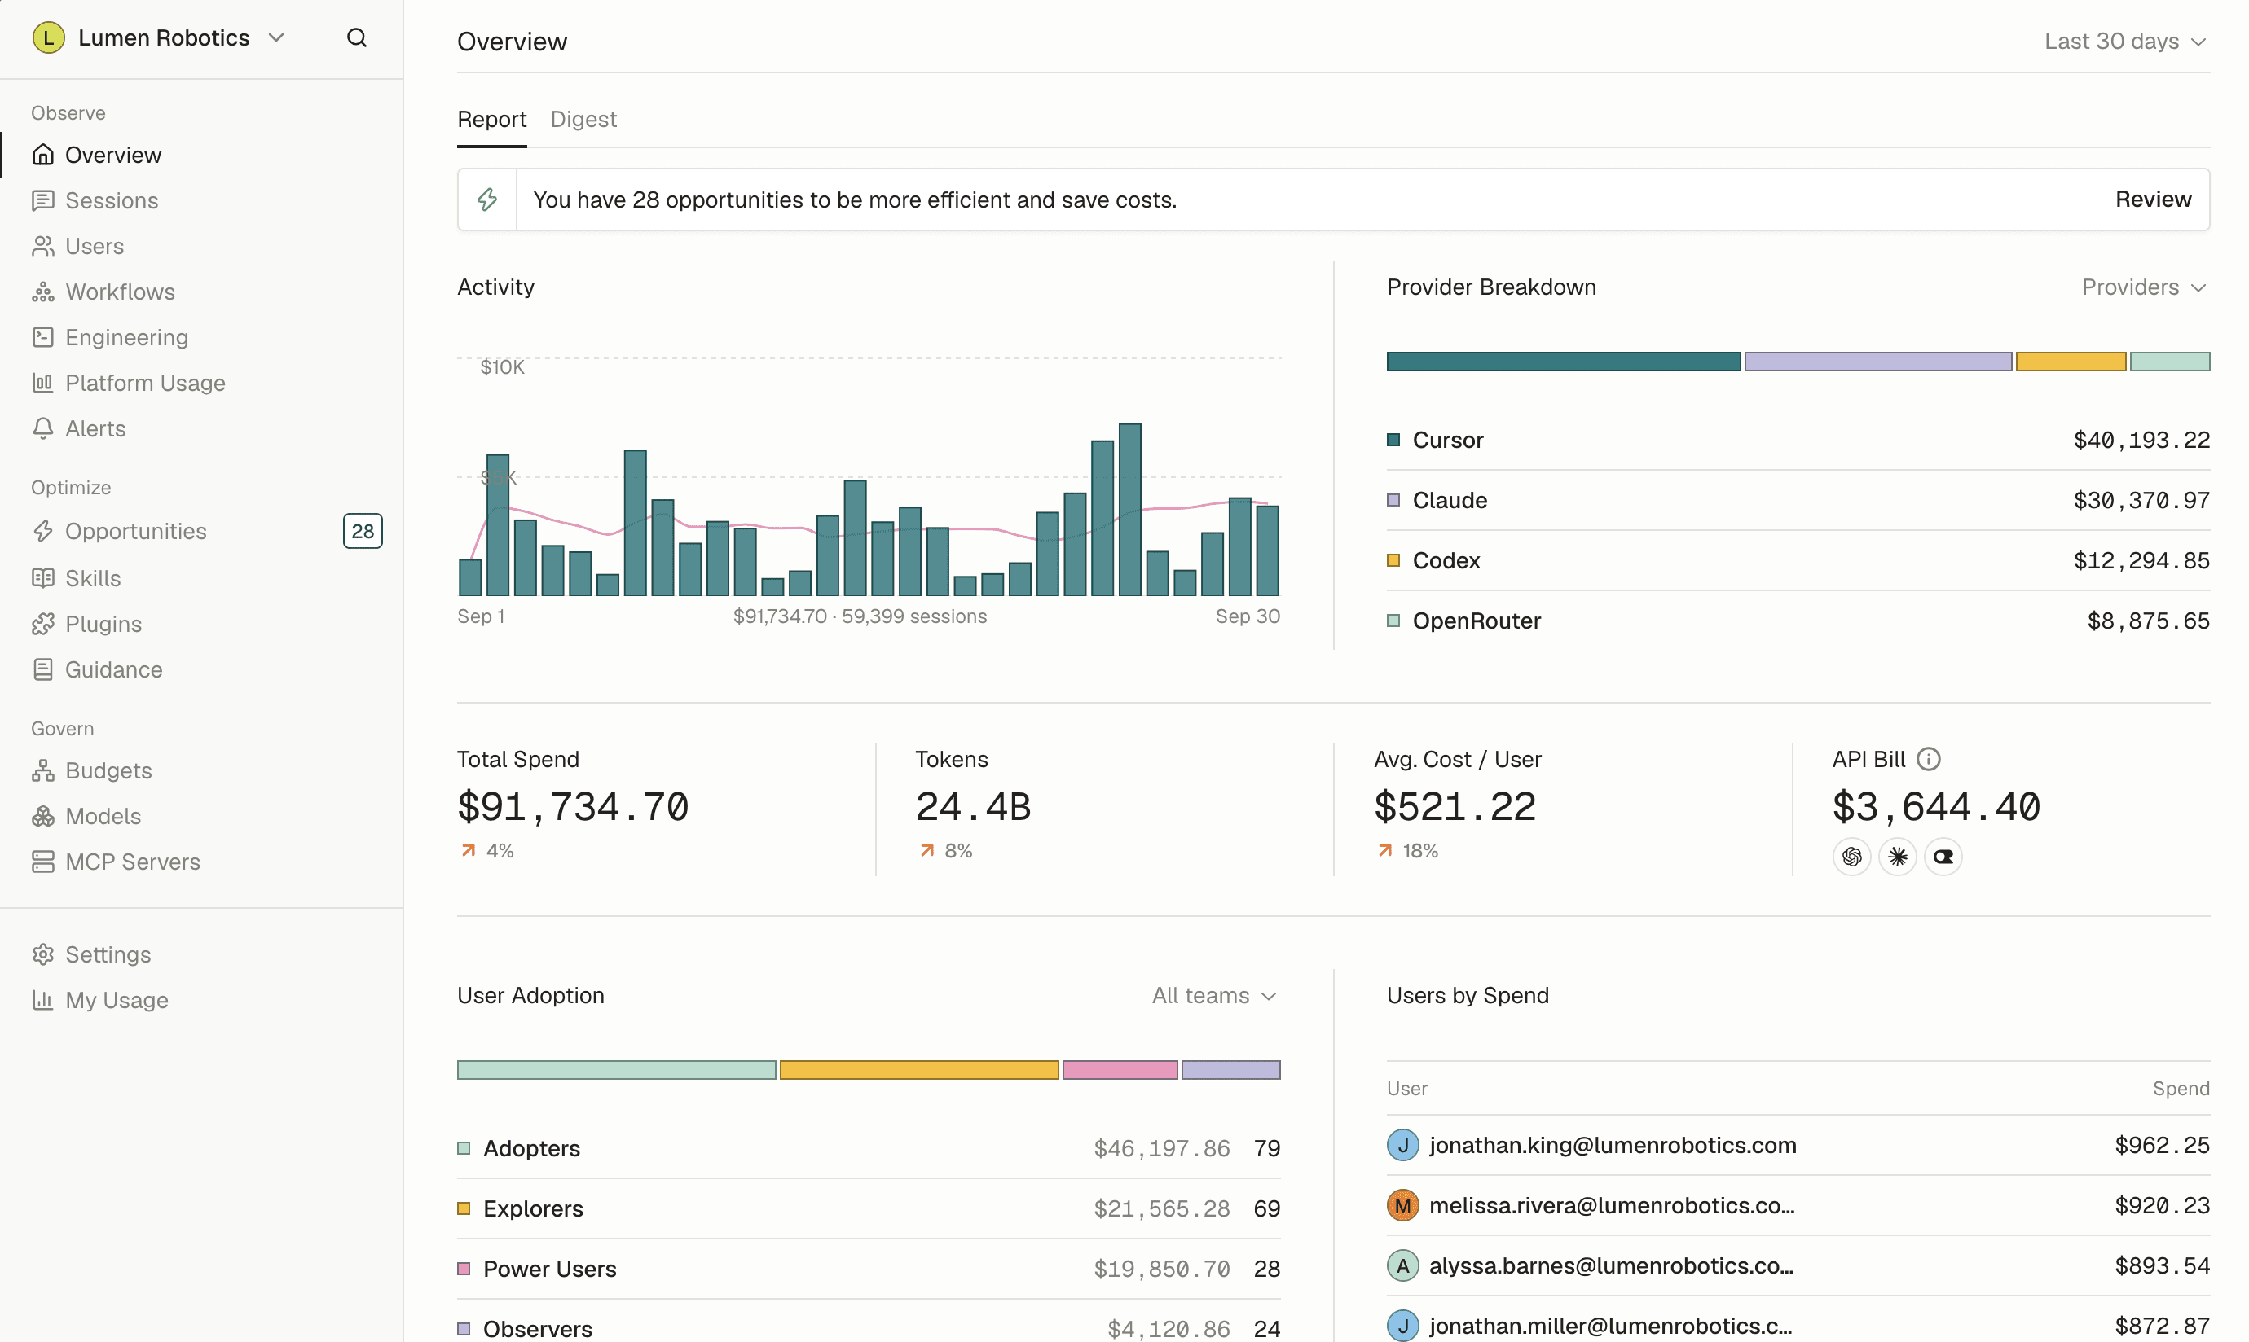Click the MCP Servers icon
The height and width of the screenshot is (1342, 2249).
click(42, 862)
